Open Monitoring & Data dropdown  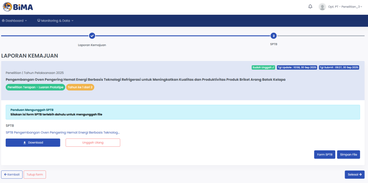coord(55,21)
